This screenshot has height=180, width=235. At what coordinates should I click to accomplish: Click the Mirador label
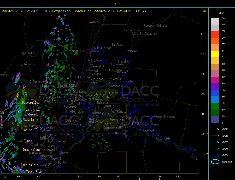click(x=121, y=133)
